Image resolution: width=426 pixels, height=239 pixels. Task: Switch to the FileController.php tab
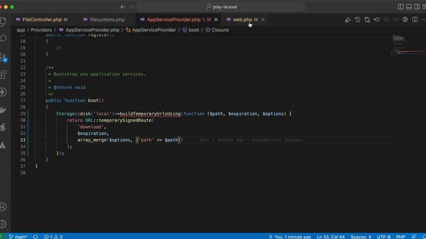[x=41, y=19]
